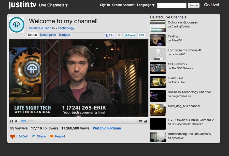Screen dimensions: 229x156
Task: Select the Status tab
Action: point(32,35)
